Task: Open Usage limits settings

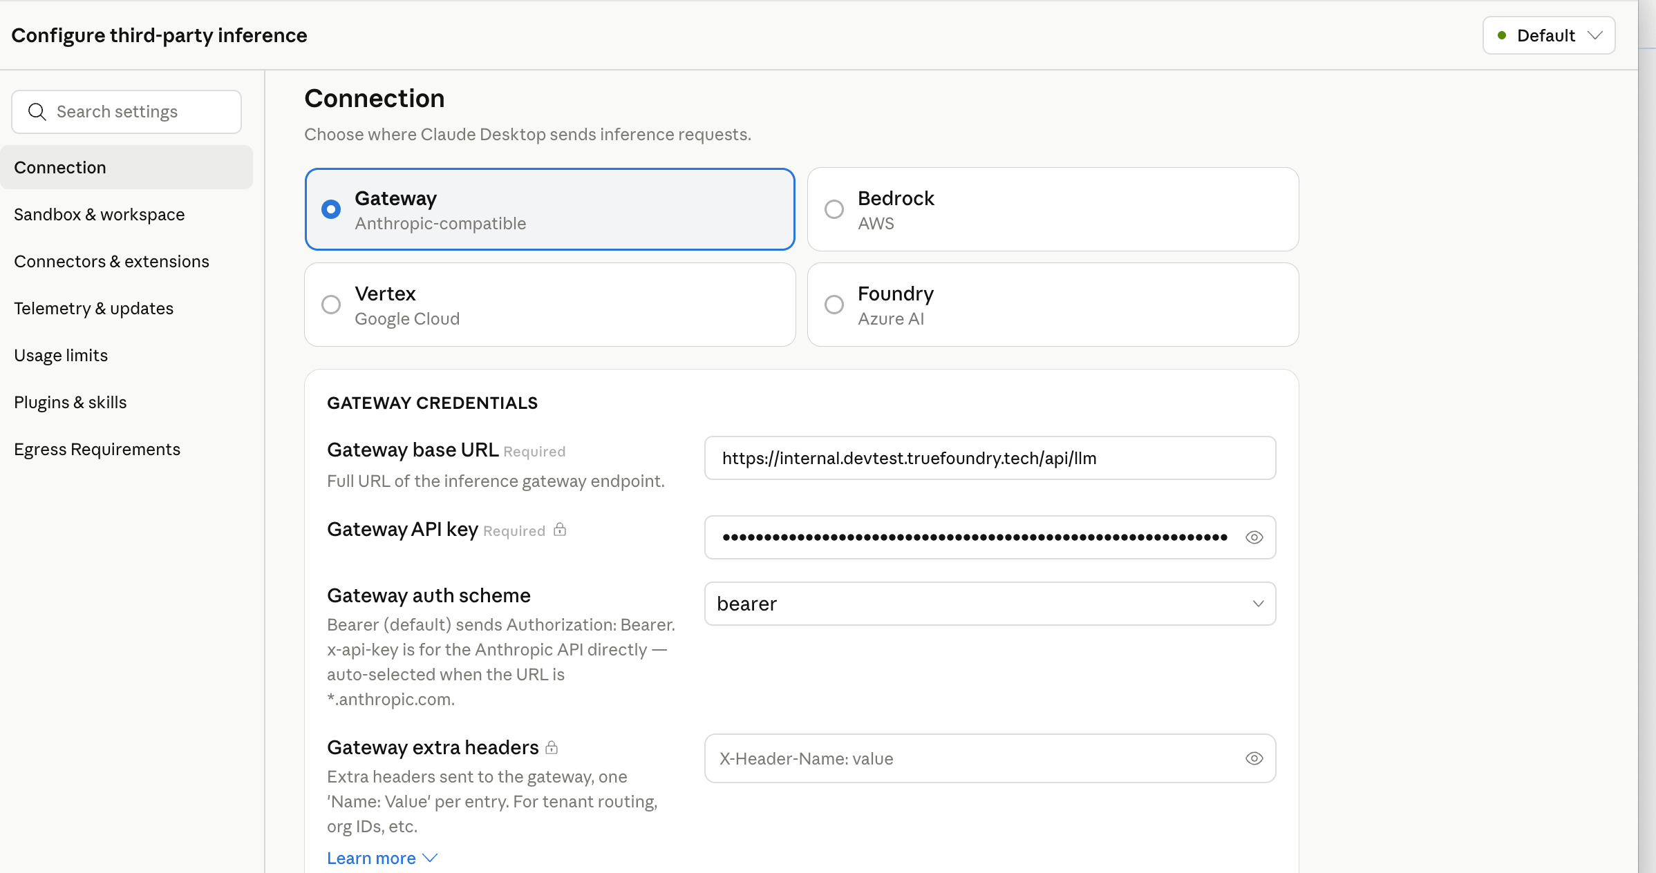Action: (126, 355)
